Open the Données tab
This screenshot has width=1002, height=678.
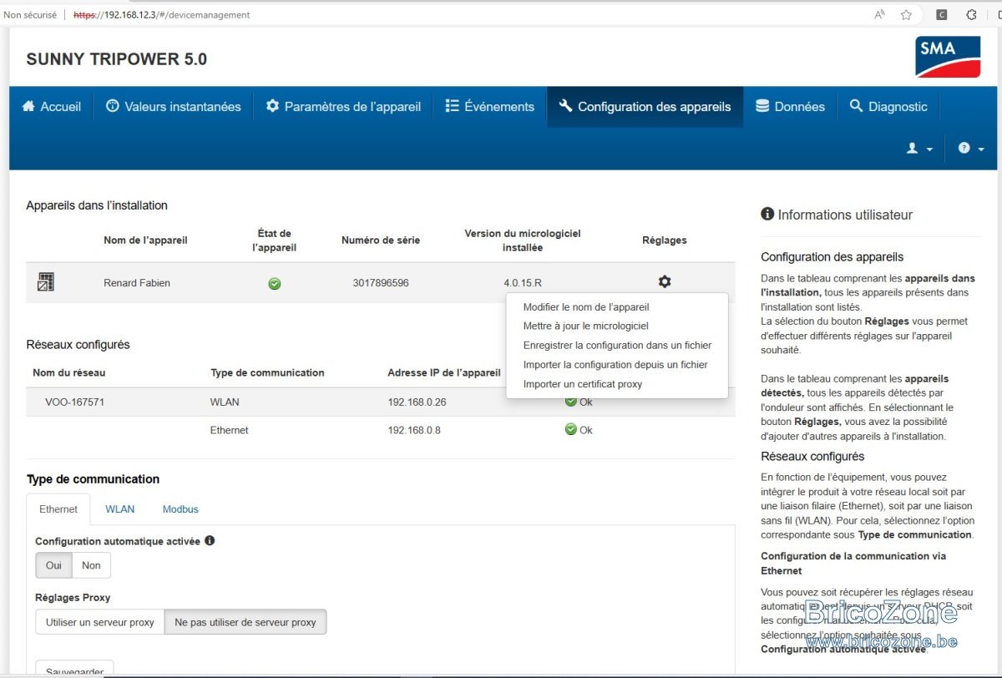(790, 107)
